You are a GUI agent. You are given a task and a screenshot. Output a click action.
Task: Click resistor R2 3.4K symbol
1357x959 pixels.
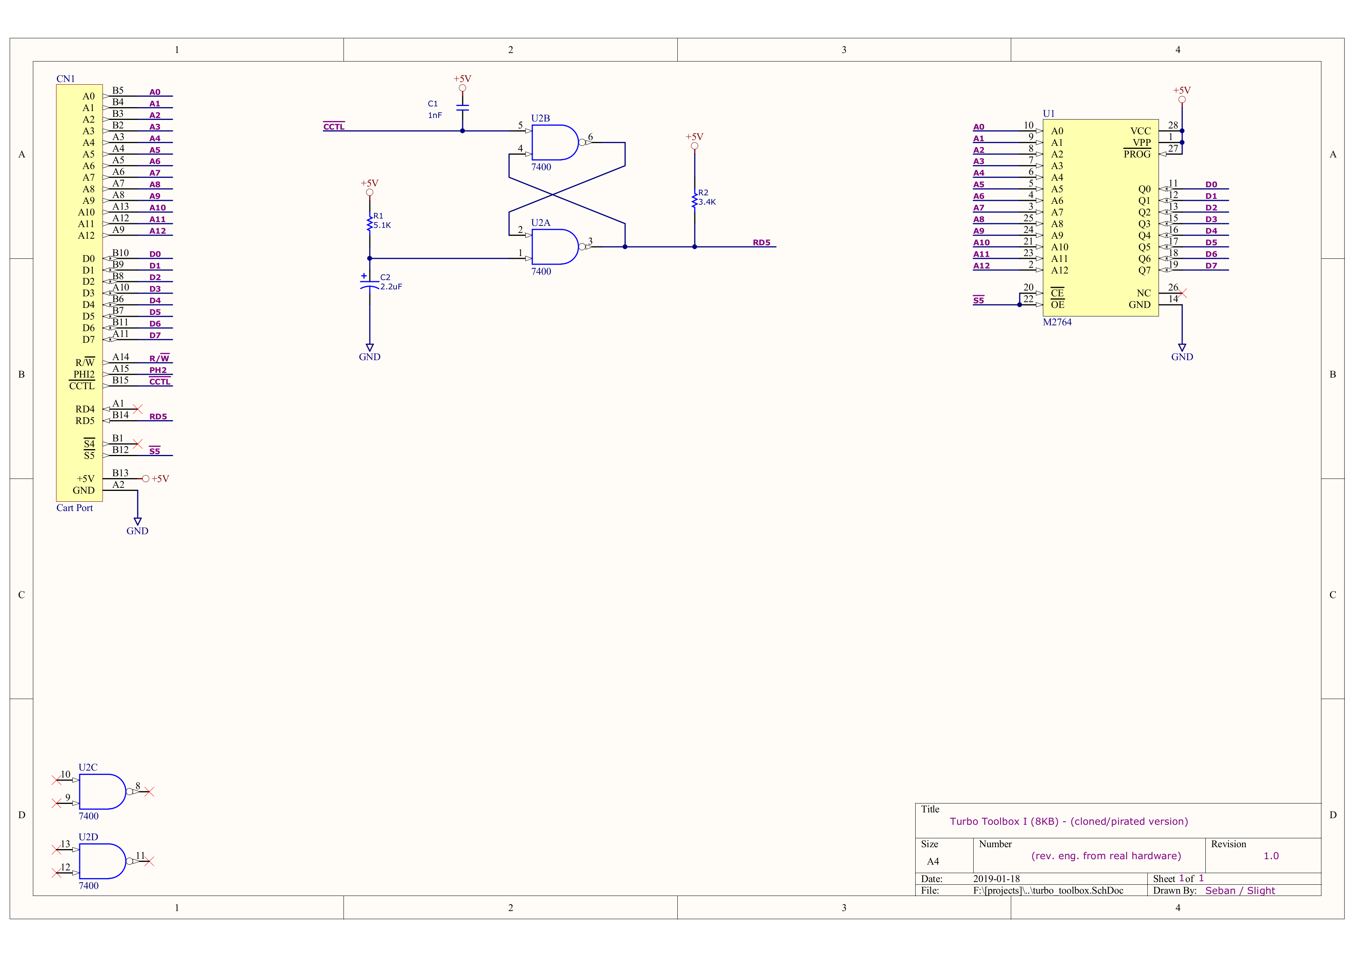point(694,201)
